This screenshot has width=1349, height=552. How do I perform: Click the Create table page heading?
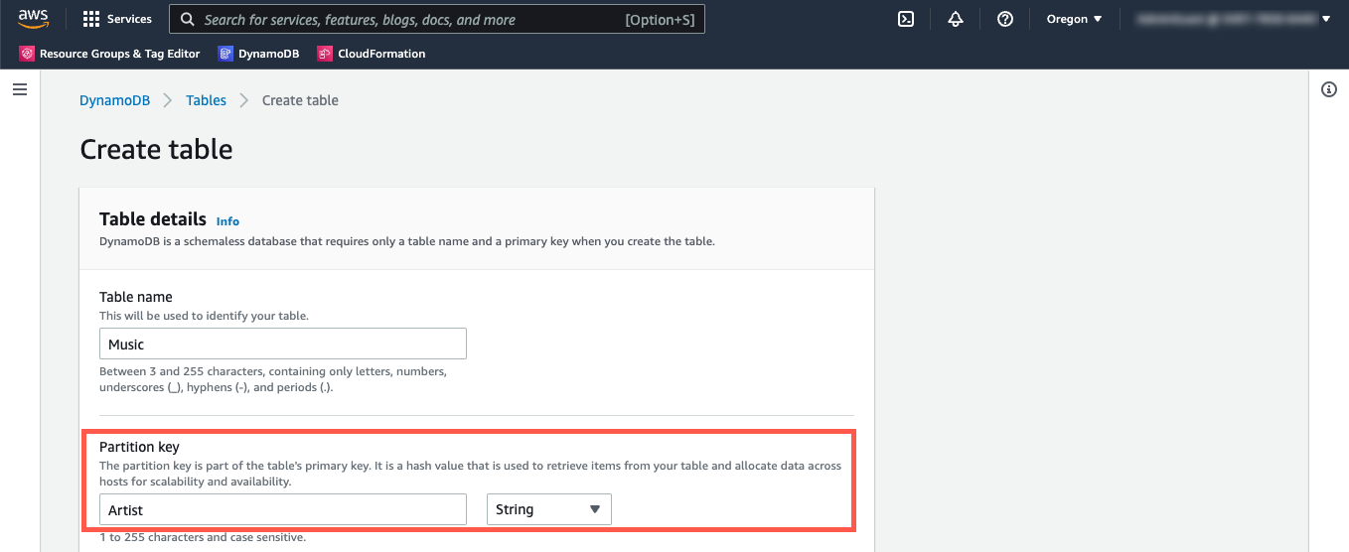[156, 150]
